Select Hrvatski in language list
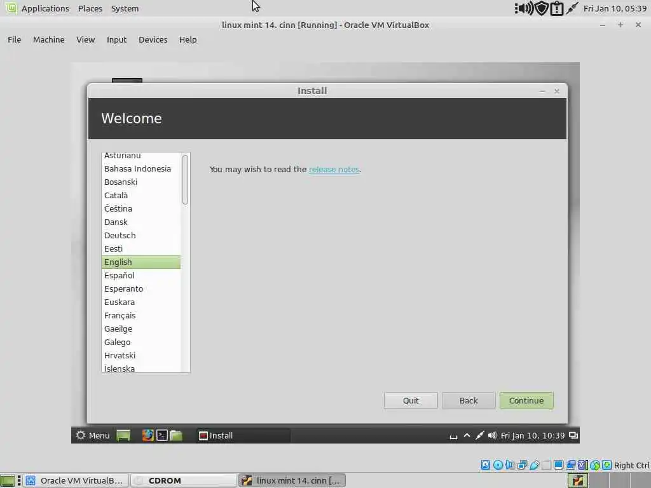This screenshot has height=488, width=651. pos(141,355)
